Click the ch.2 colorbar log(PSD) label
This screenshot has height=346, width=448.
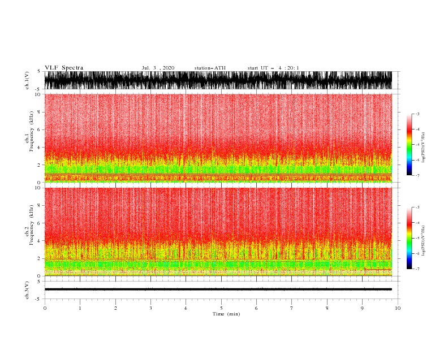[424, 241]
